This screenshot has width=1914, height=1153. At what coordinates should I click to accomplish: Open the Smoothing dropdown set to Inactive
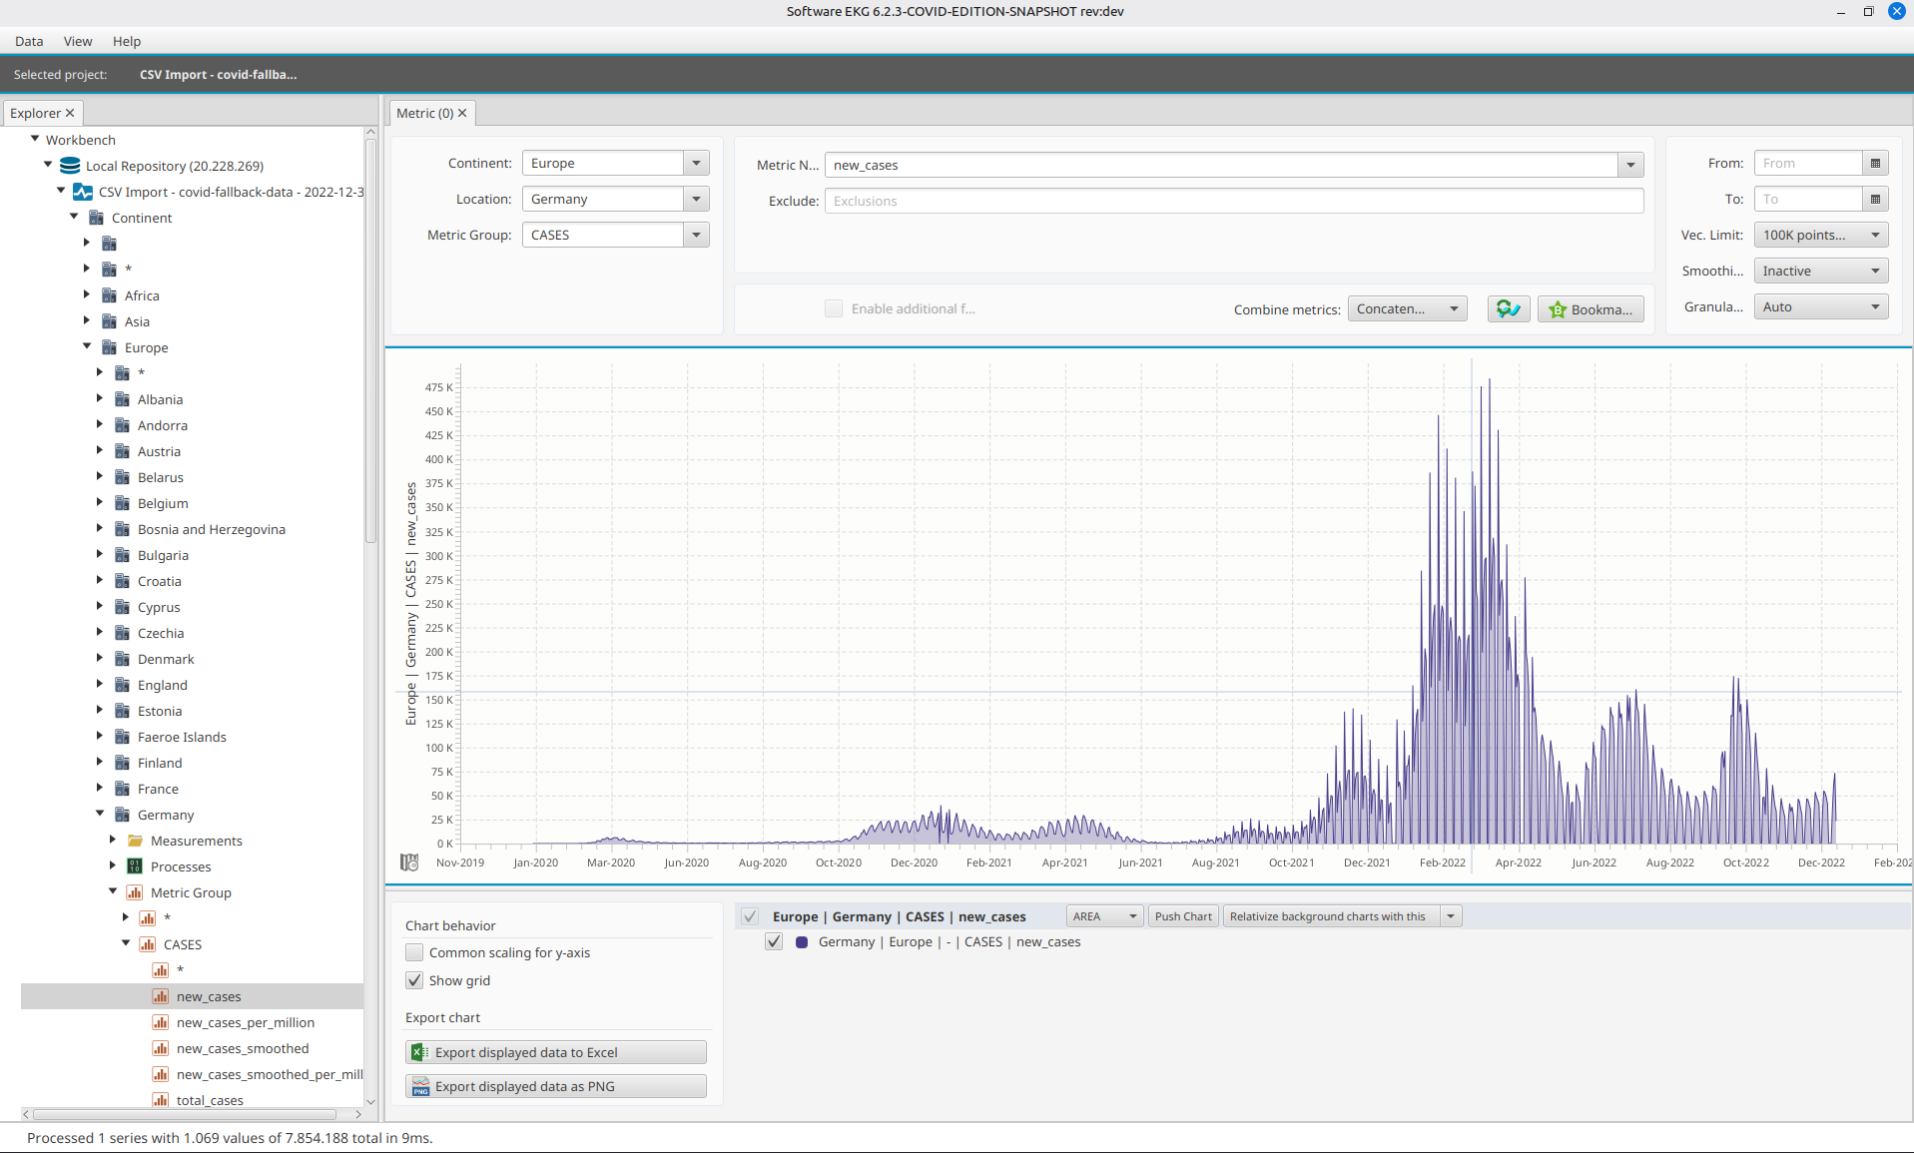[1820, 272]
